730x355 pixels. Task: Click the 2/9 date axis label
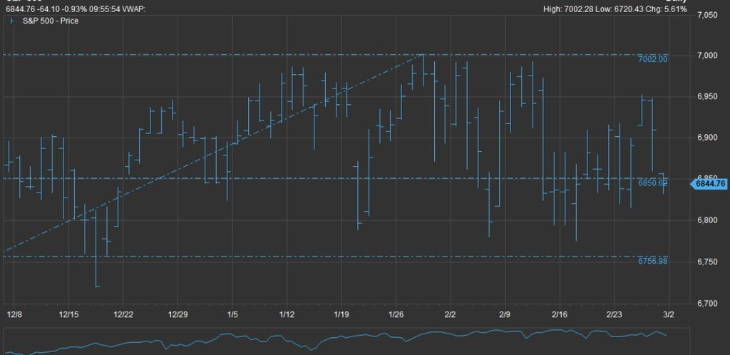tap(505, 314)
